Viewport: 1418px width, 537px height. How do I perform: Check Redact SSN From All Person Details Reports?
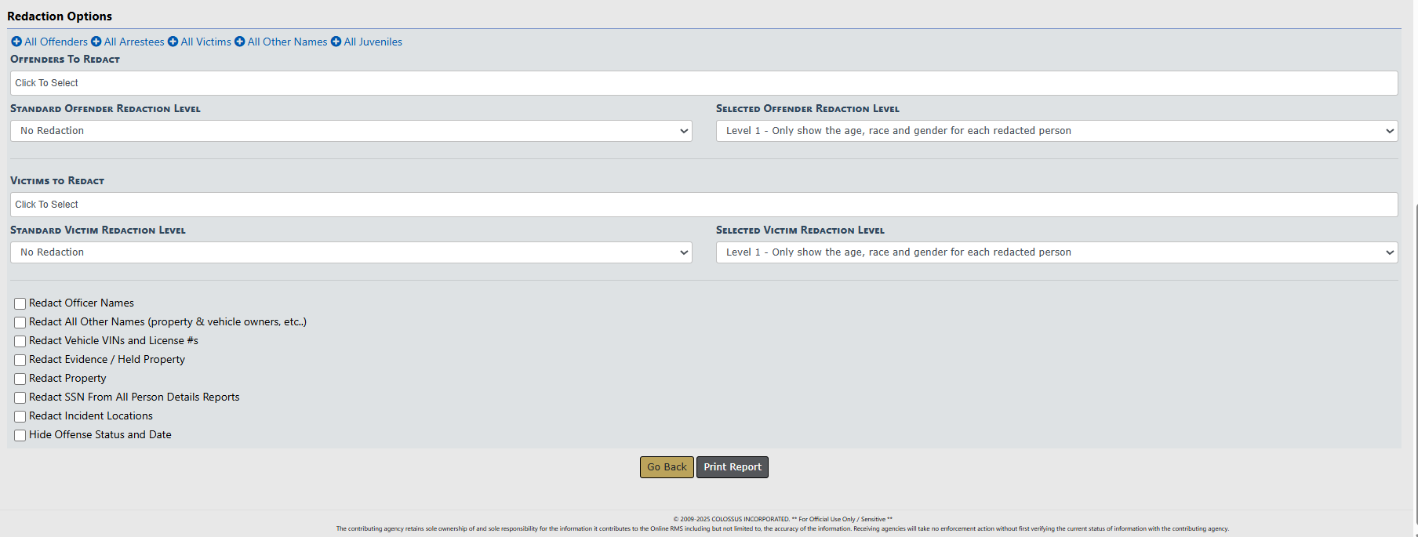tap(20, 397)
